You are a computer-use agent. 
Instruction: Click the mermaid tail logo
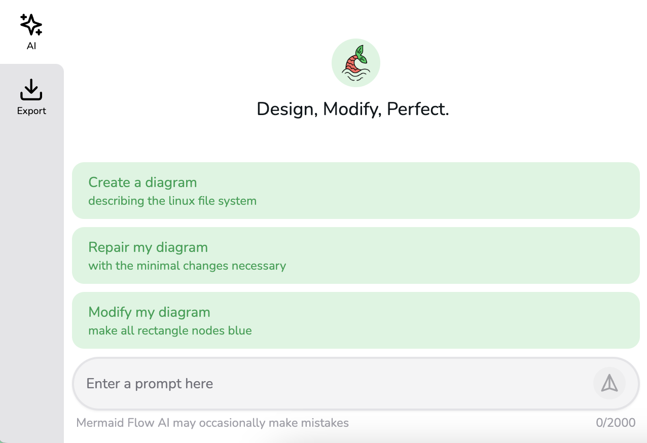click(356, 63)
